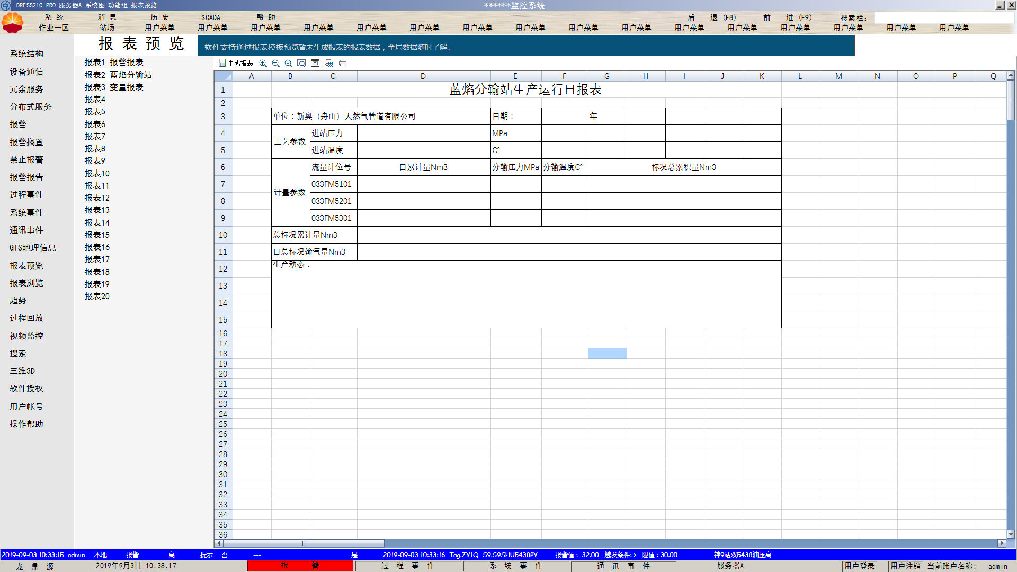This screenshot has width=1017, height=572.
Task: Open printer settings with the gear icon
Action: [x=329, y=63]
